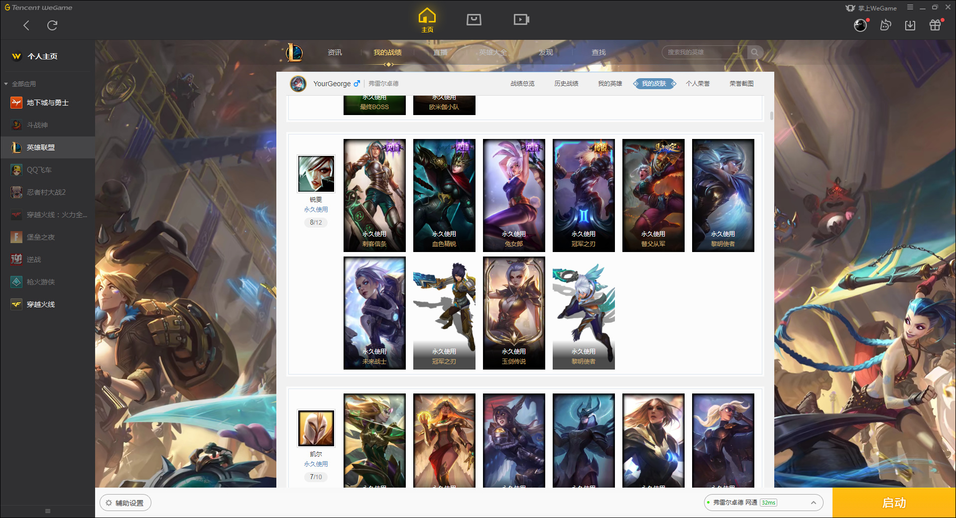Switch to the 个人荣誉 sub-tab

[698, 84]
